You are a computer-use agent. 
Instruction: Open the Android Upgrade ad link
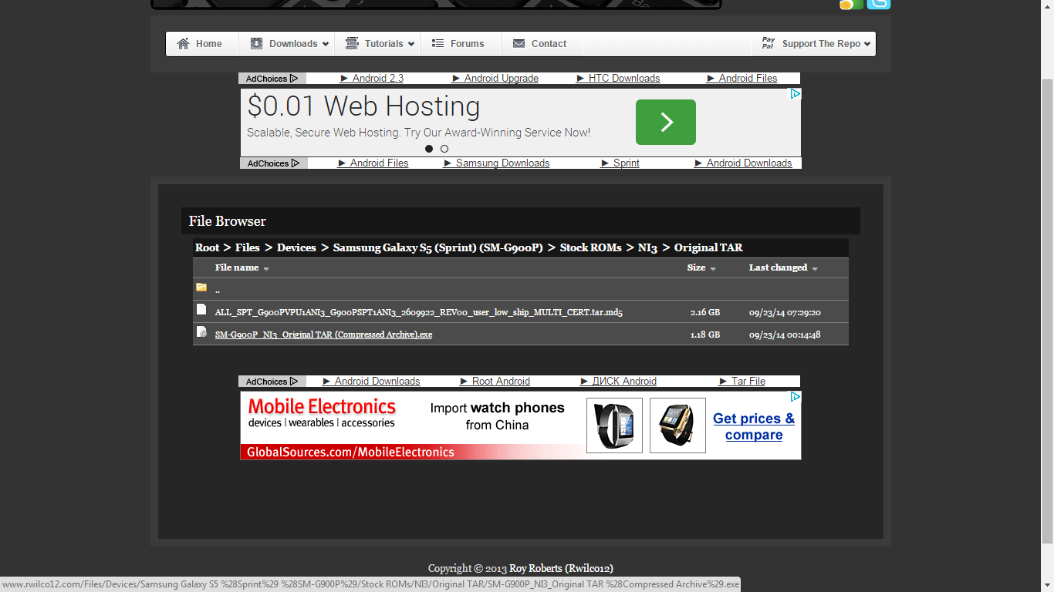pyautogui.click(x=495, y=79)
